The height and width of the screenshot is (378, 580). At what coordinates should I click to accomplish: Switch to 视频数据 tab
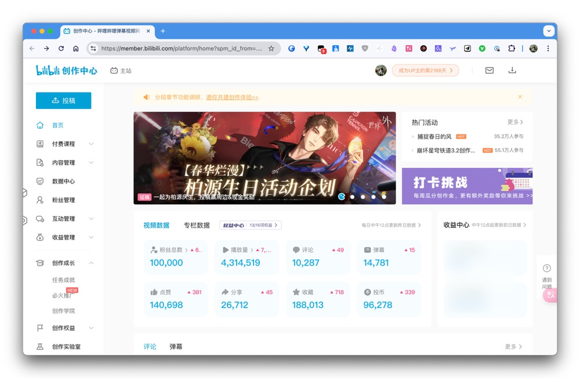click(x=156, y=225)
